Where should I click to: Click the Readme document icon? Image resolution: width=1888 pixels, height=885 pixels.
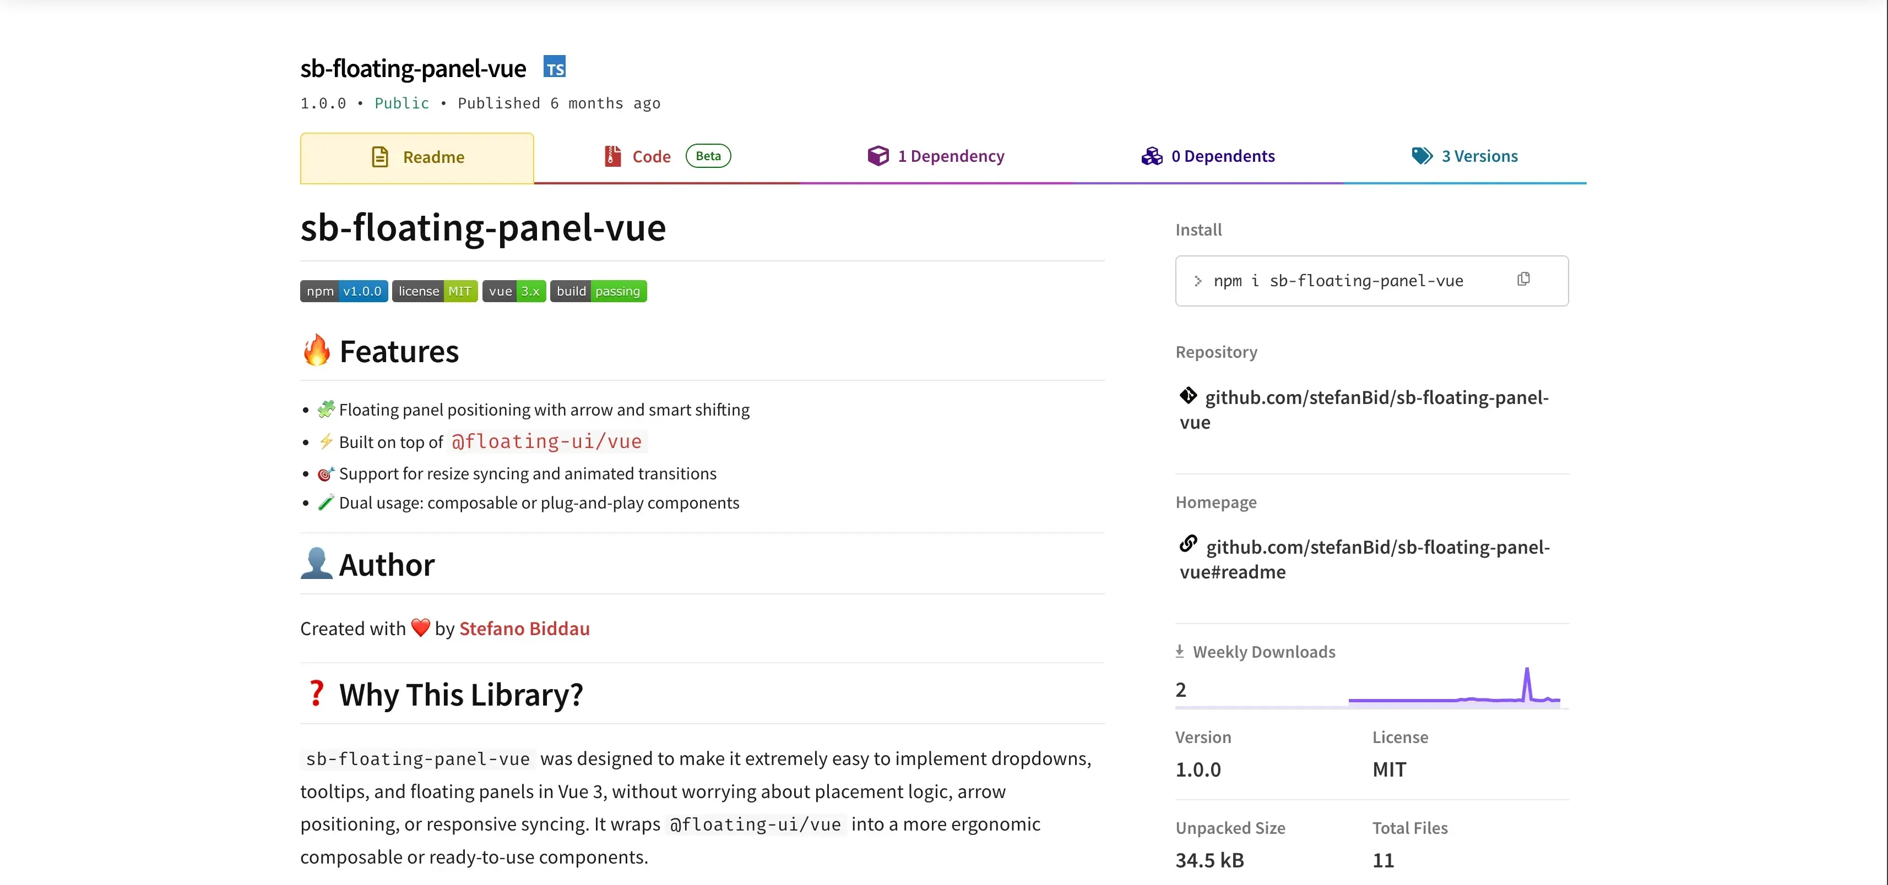[x=379, y=157]
